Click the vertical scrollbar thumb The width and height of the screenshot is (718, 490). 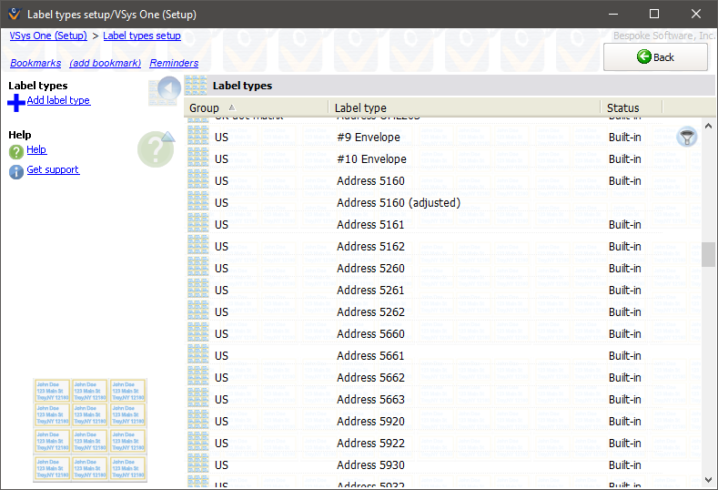point(708,254)
